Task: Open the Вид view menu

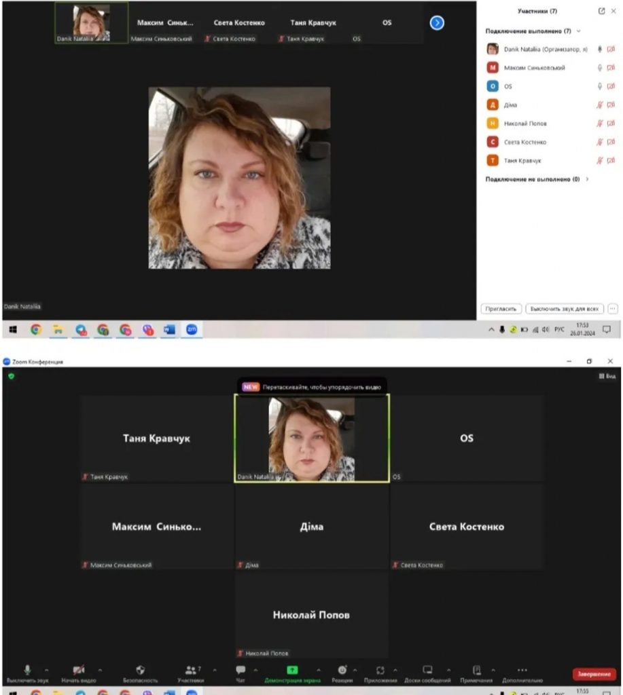Action: click(x=607, y=376)
